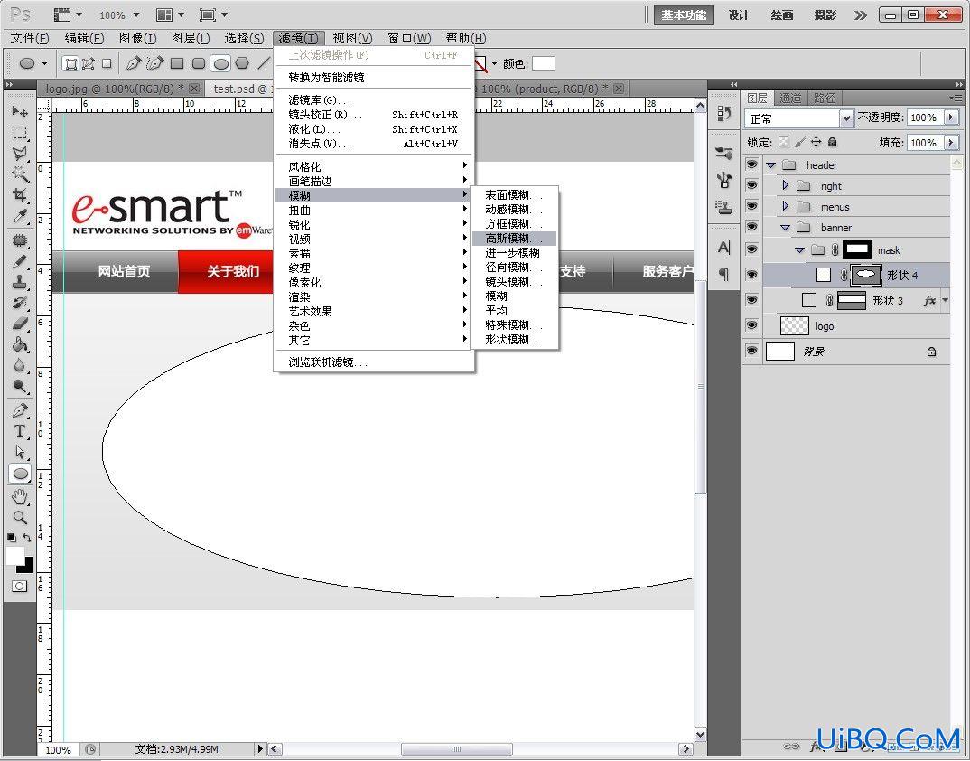
Task: Open the blend mode 正常 dropdown
Action: pyautogui.click(x=798, y=118)
